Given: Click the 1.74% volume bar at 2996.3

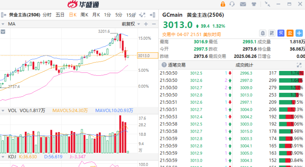Looking at the screenshot, I should (291, 73).
